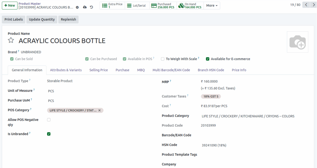This screenshot has width=317, height=168.
Task: Open the Branch HSN Code tab
Action: (211, 70)
